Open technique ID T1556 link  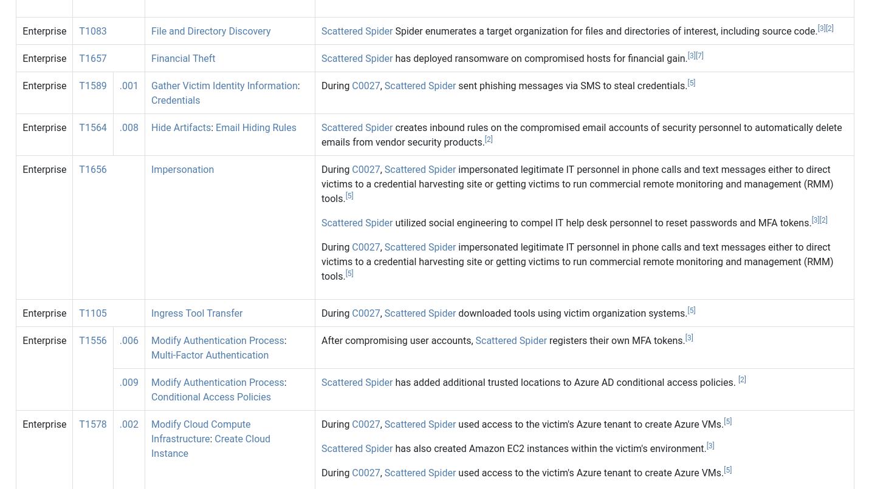92,340
